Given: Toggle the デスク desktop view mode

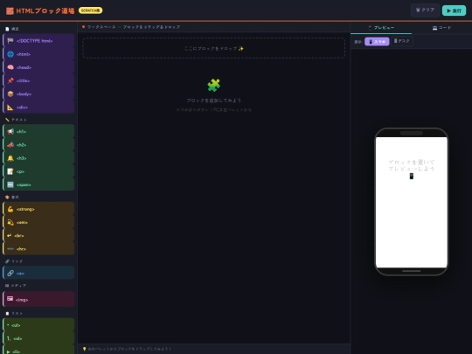Looking at the screenshot, I should click(402, 41).
